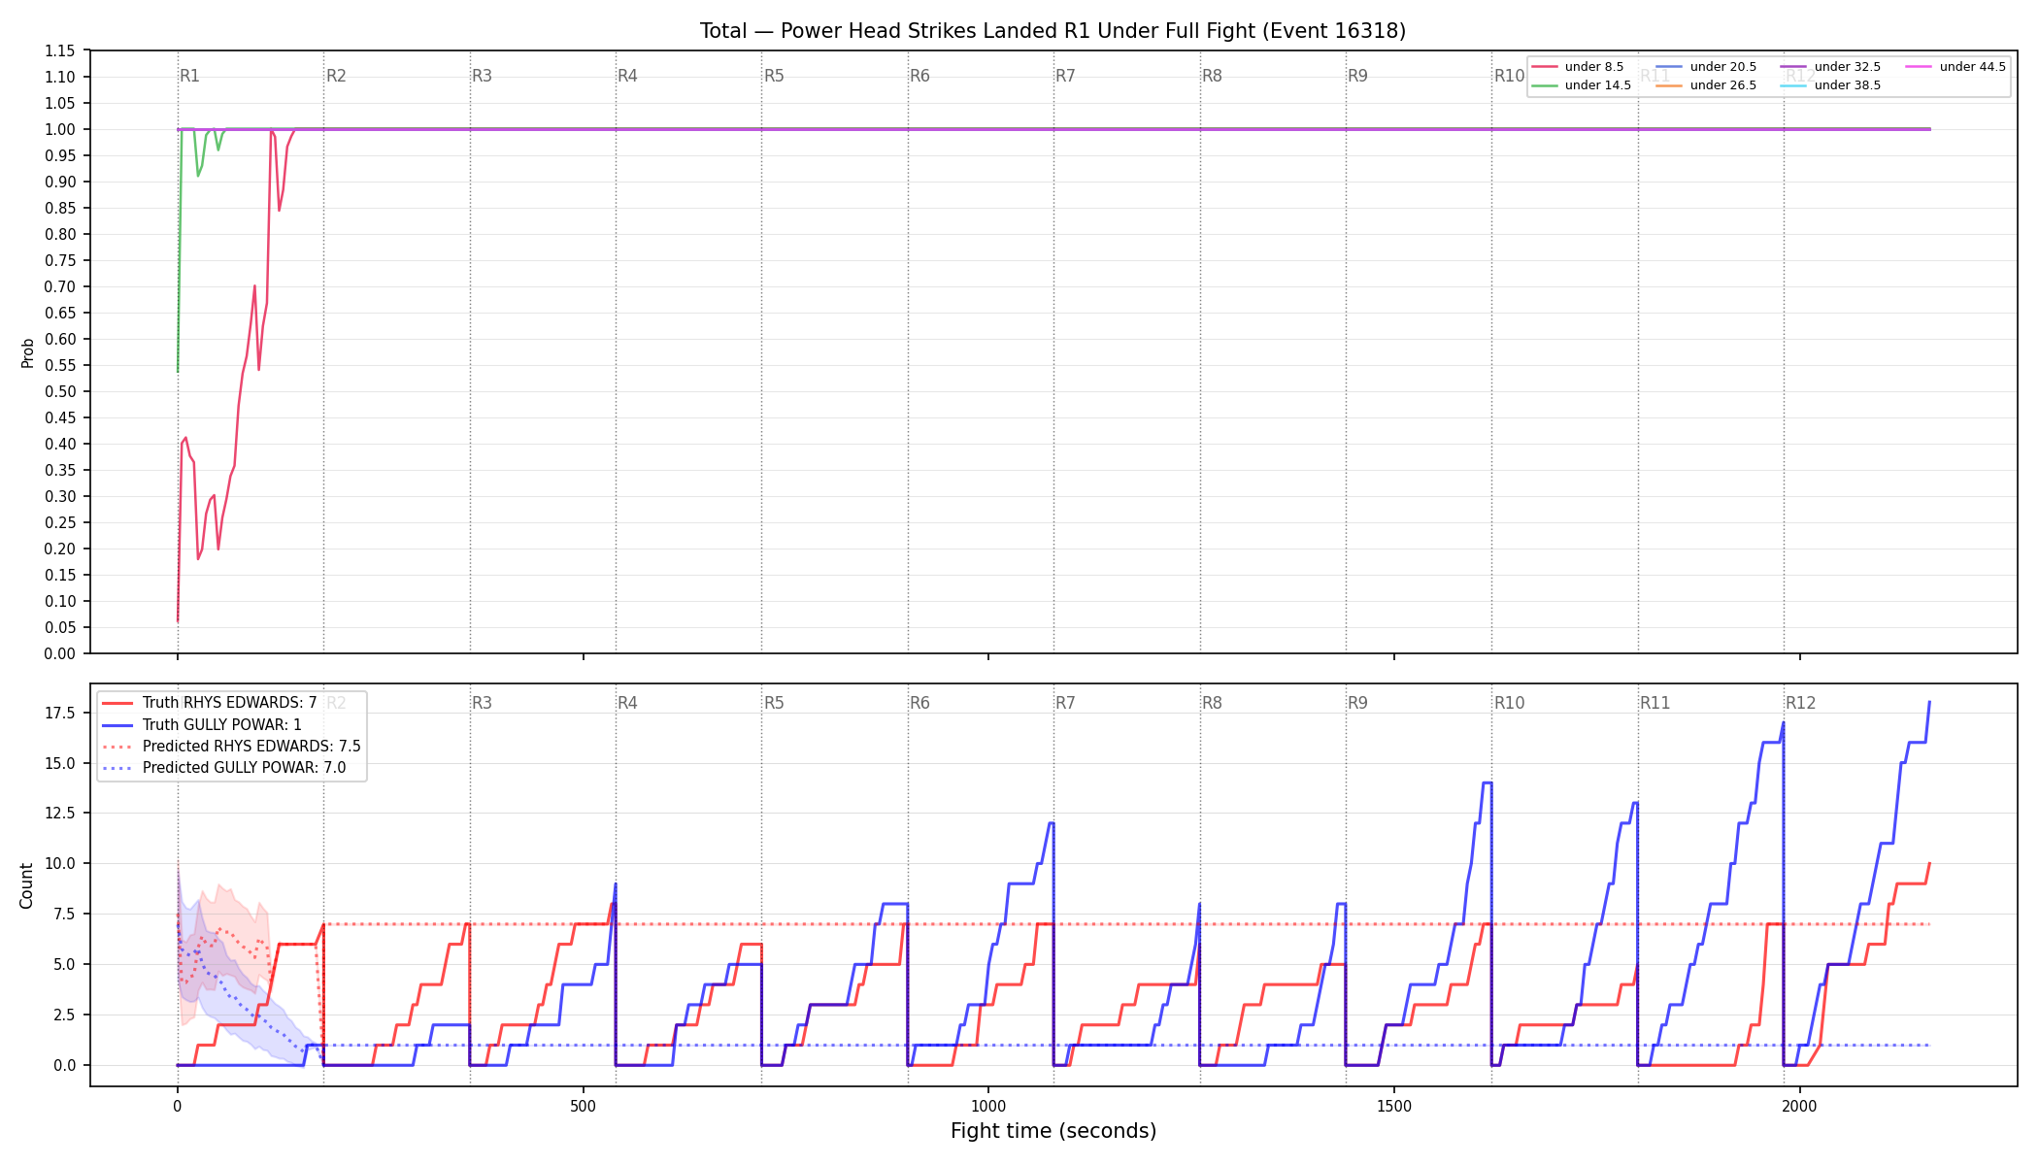Viewport: 2039px width, 1165px height.
Task: Click 'Predicted GULLY POWAR: 7.0' legend entry
Action: click(x=245, y=768)
